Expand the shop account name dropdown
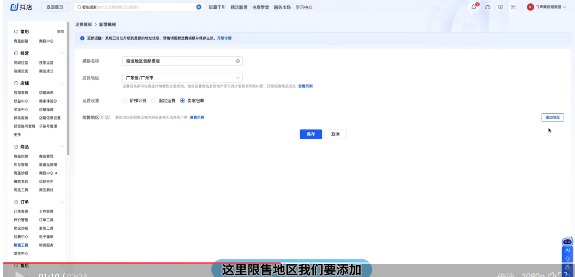 pos(564,7)
